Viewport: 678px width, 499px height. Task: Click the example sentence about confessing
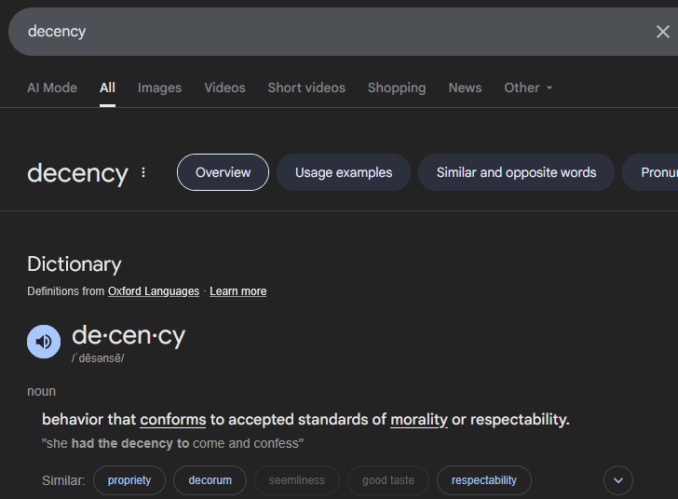(x=172, y=443)
